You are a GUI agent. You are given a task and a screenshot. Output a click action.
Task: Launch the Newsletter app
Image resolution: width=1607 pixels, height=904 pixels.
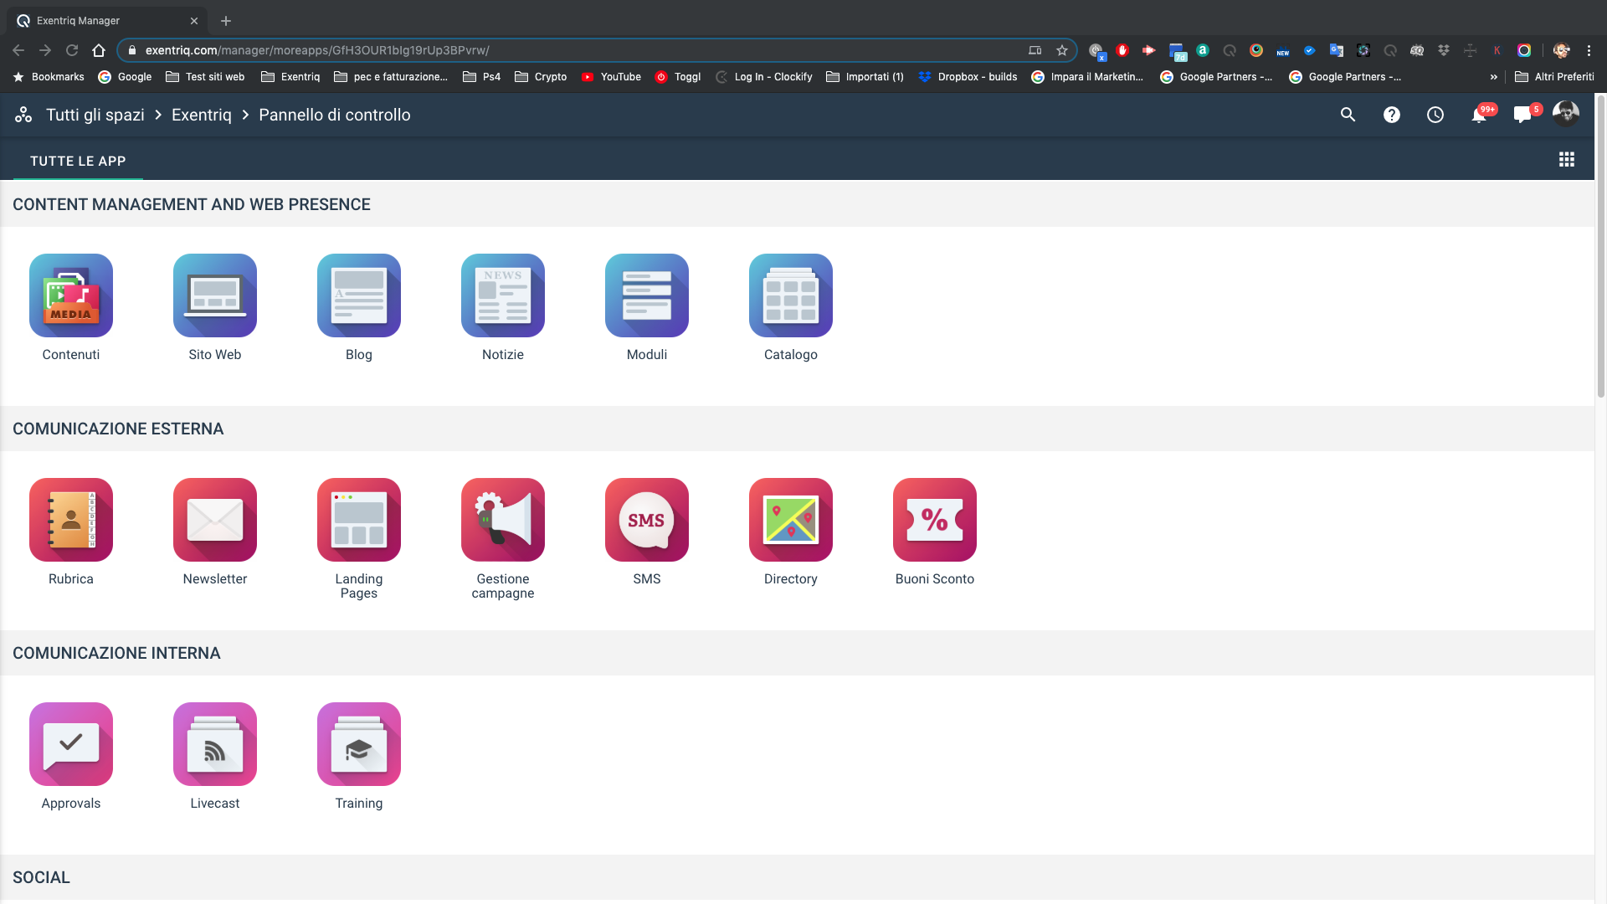[215, 520]
